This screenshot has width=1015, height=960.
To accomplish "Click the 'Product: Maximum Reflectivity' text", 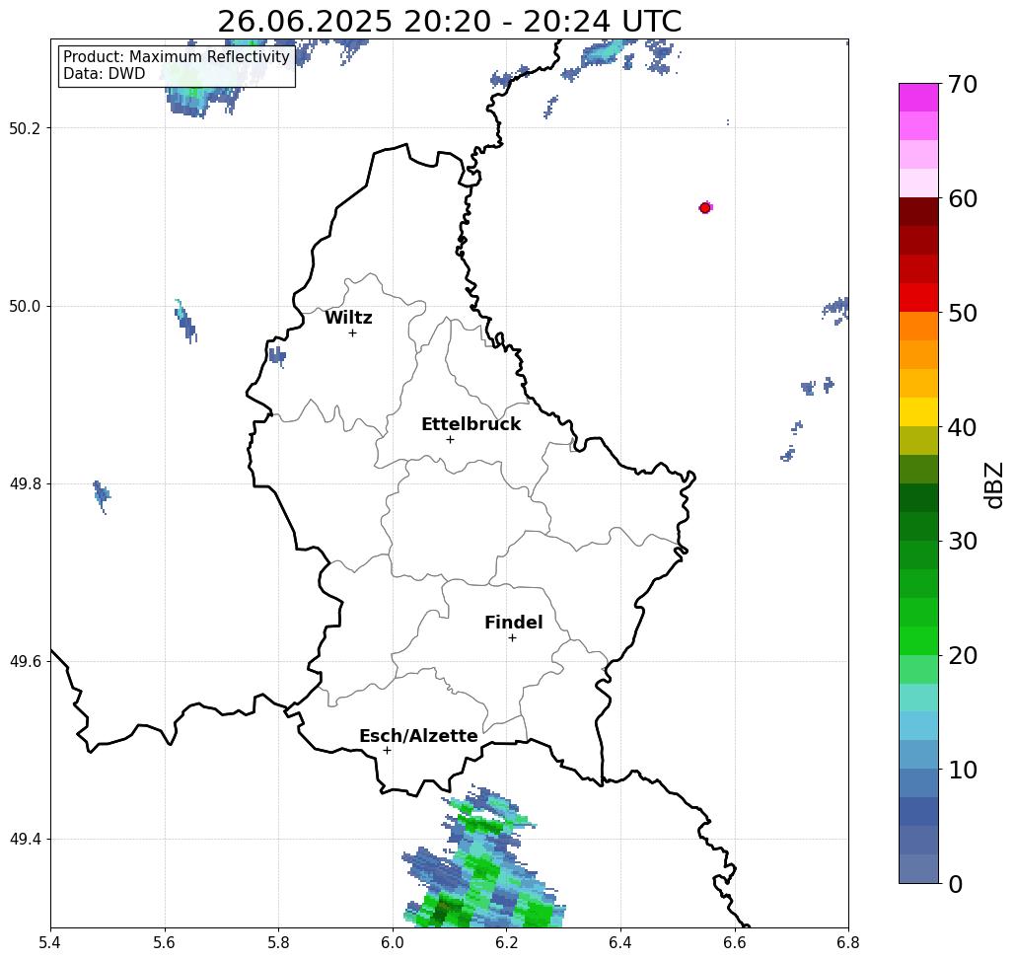I will (176, 57).
